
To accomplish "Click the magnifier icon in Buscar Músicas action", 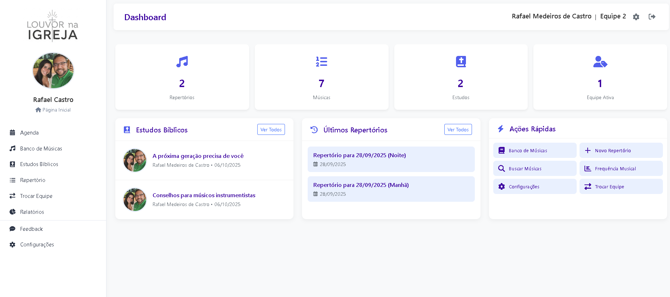I will [x=501, y=169].
